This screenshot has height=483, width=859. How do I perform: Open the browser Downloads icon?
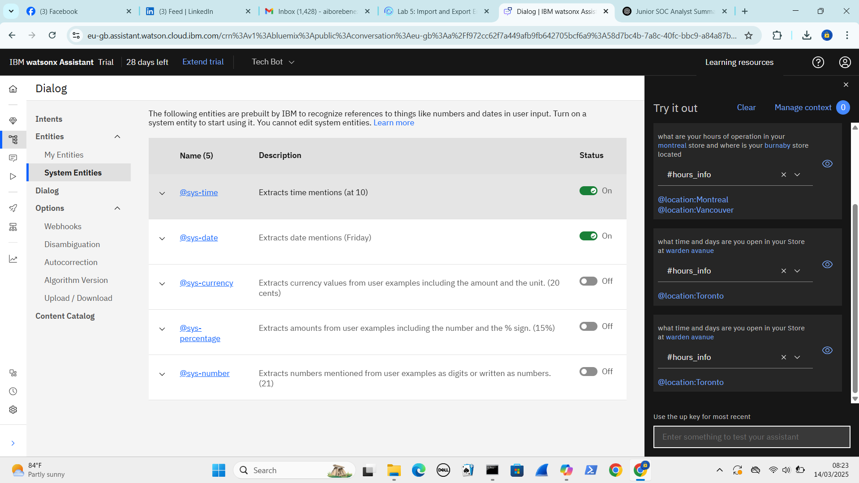pos(807,35)
